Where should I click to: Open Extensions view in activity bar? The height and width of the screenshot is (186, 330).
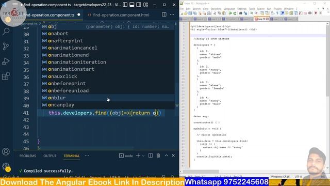pyautogui.click(x=6, y=76)
